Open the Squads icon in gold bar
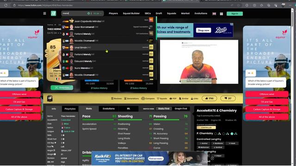Image resolution: width=296 pixels, height=166 pixels. pyautogui.click(x=162, y=98)
